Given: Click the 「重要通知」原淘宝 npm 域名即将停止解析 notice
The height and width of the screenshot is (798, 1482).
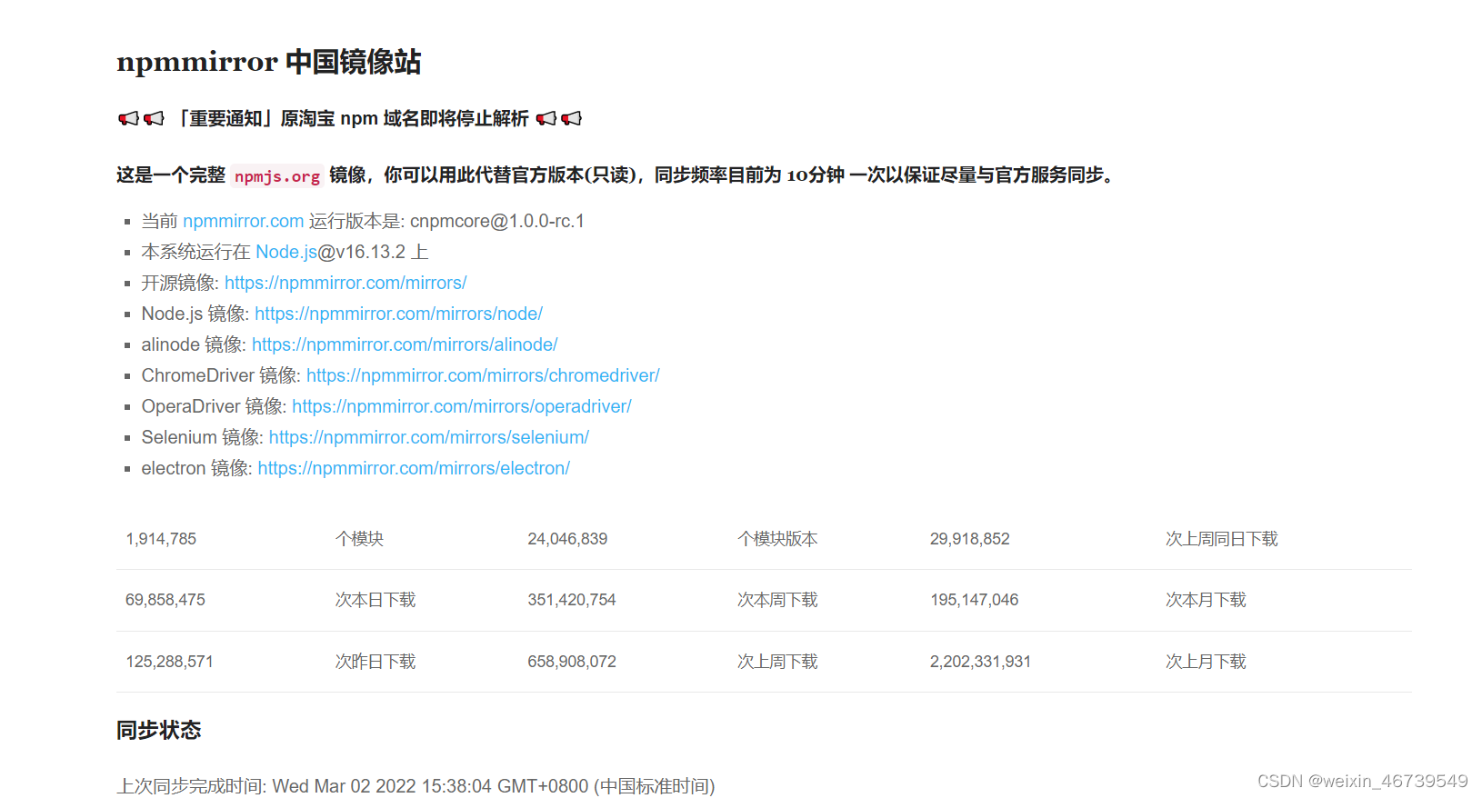Looking at the screenshot, I should 350,118.
